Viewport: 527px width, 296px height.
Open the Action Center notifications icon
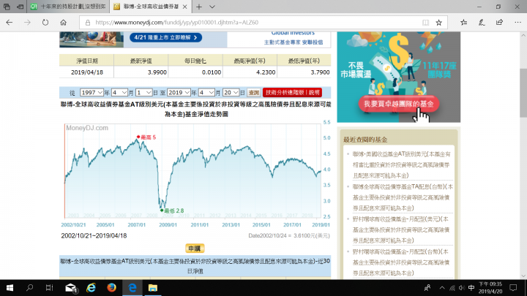click(x=513, y=288)
